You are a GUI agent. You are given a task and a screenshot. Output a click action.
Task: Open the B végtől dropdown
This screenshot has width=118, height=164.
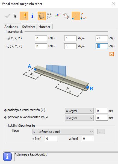click(79, 118)
